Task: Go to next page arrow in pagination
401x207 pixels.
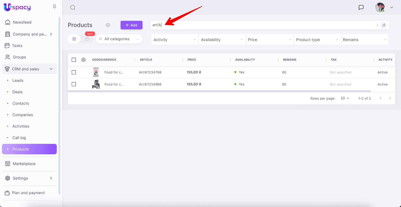Action: (390, 98)
